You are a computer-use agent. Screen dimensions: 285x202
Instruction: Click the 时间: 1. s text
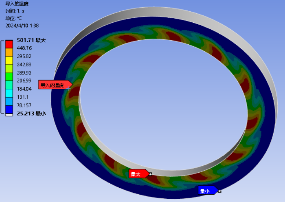click(15, 11)
